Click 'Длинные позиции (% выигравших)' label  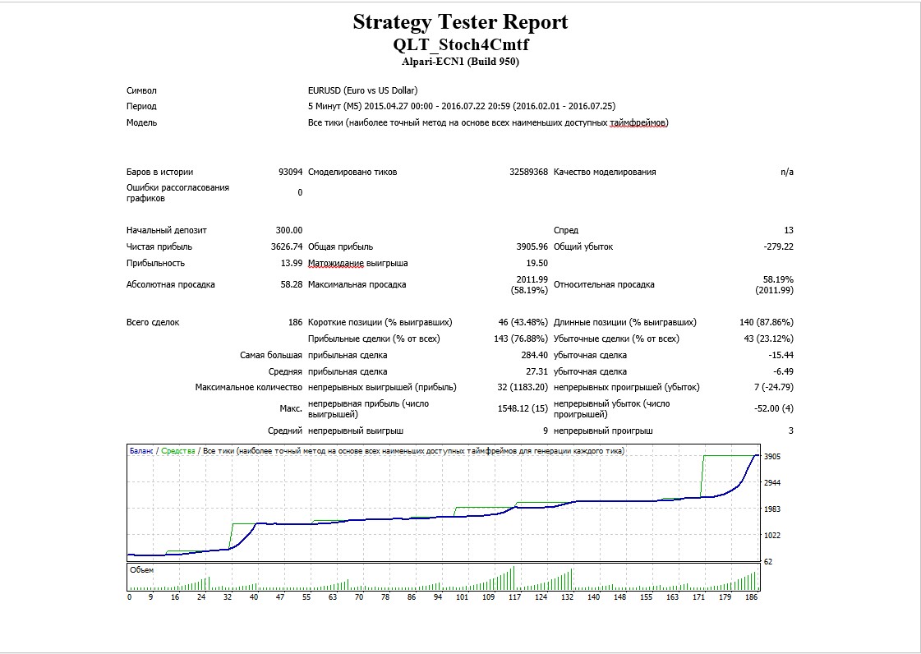point(625,322)
